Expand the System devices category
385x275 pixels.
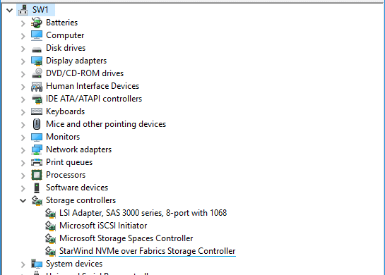coord(23,264)
